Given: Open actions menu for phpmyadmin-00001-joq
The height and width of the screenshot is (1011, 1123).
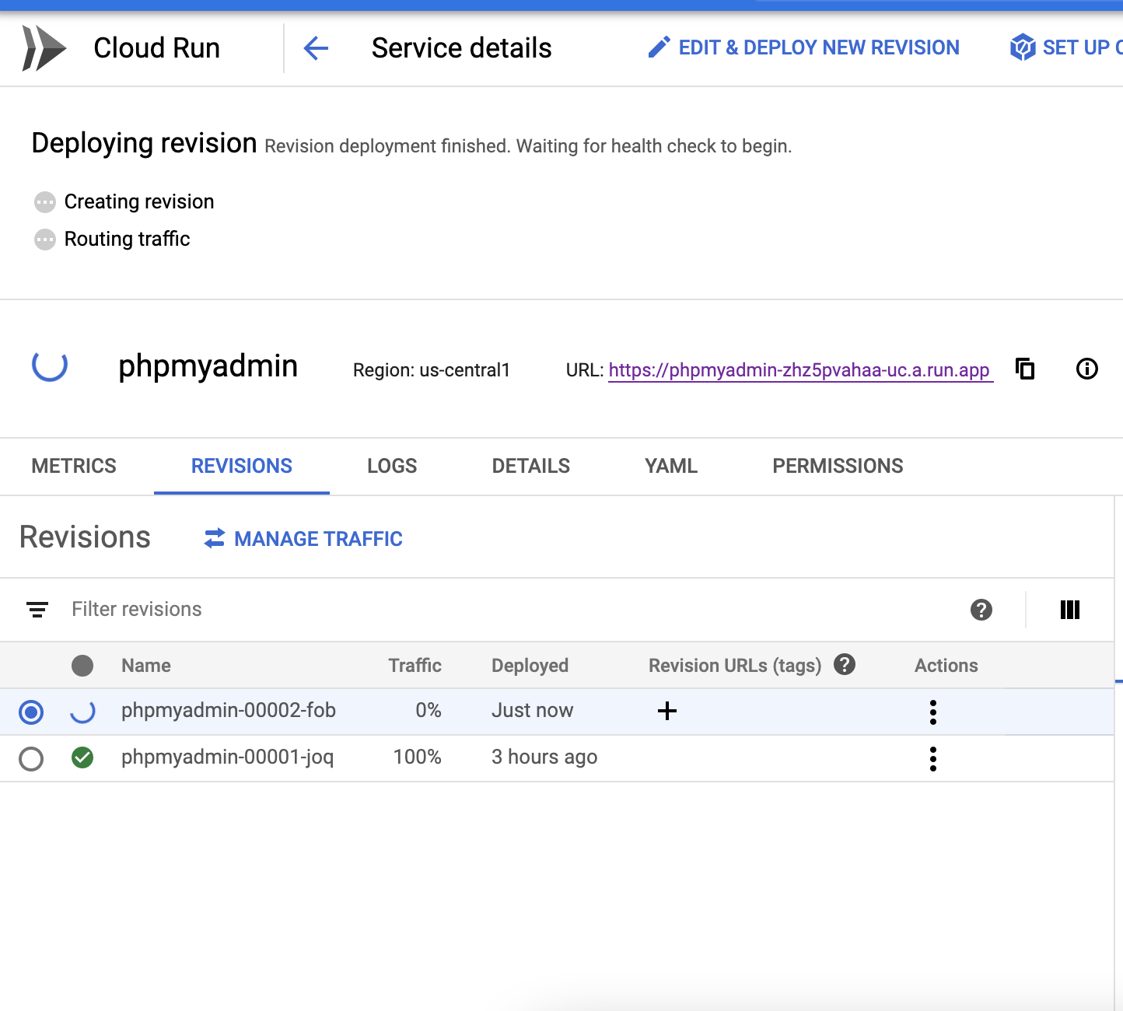Looking at the screenshot, I should [933, 758].
